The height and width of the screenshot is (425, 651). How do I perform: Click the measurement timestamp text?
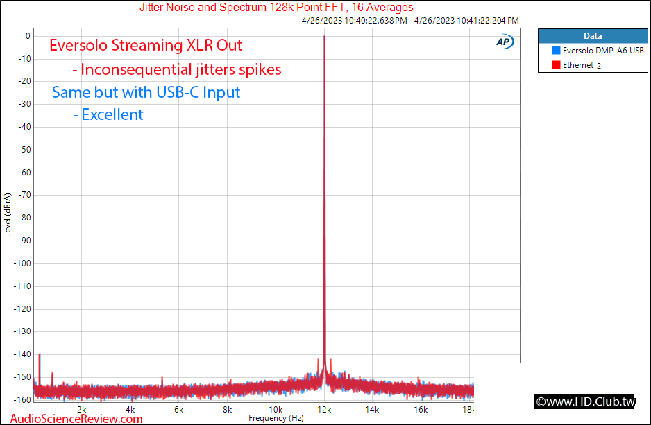(x=410, y=20)
